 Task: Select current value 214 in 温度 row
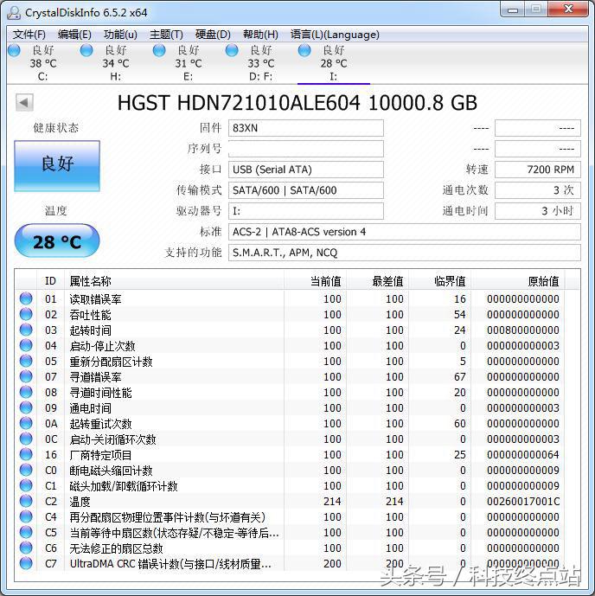(x=332, y=502)
